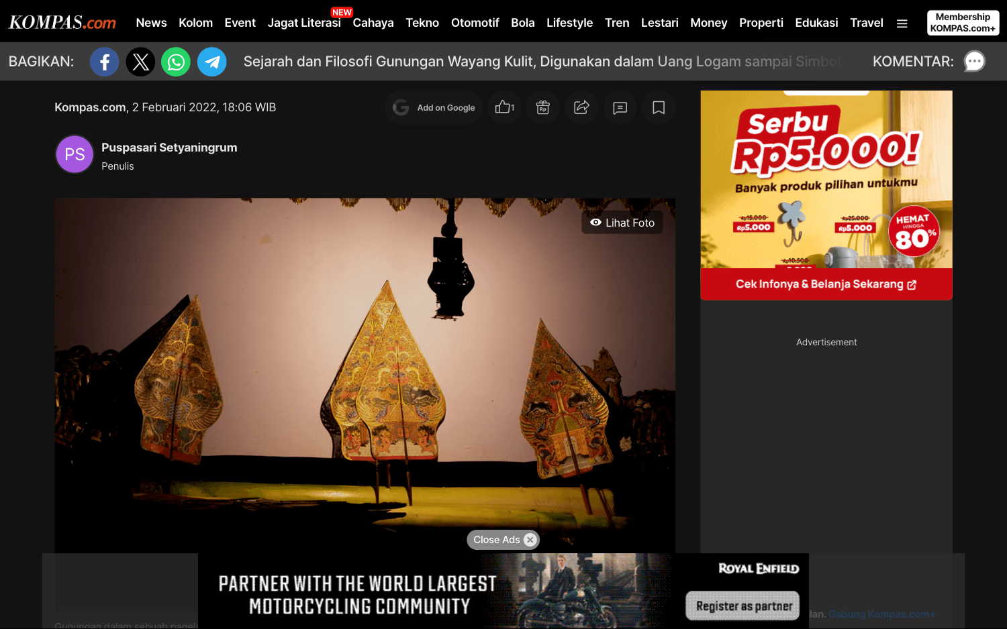Click the Add on Google button
1007x629 pixels.
click(434, 107)
